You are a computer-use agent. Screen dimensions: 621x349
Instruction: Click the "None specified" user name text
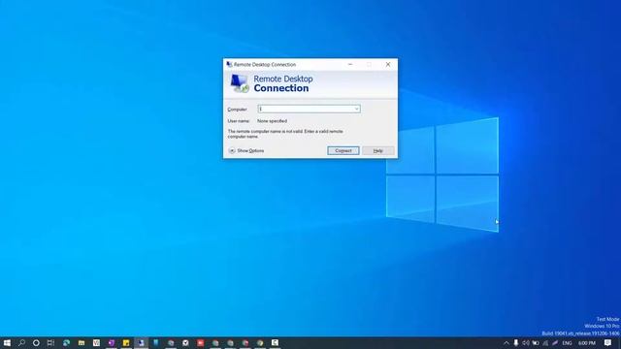point(272,121)
